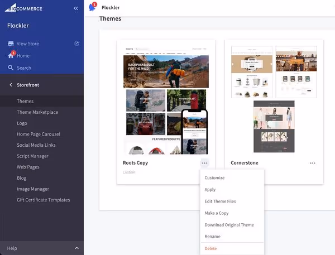Select Customize in the theme menu
The image size is (335, 255).
pos(232,177)
